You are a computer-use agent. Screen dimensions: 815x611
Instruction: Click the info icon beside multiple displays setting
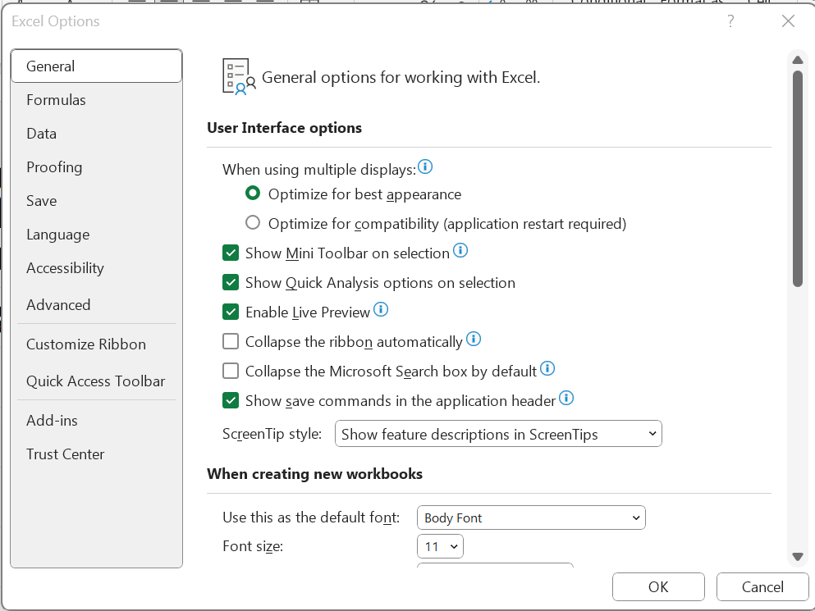[425, 166]
